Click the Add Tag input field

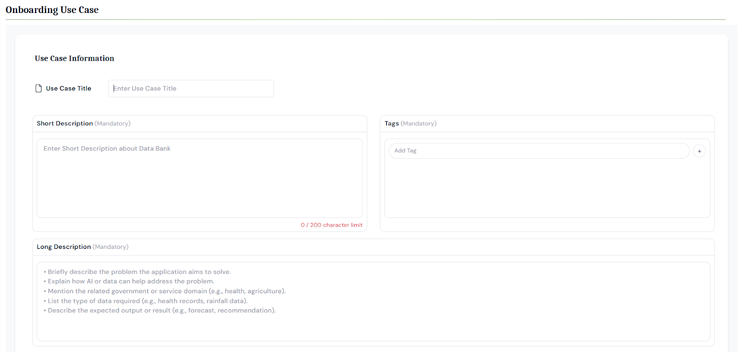[x=539, y=151]
